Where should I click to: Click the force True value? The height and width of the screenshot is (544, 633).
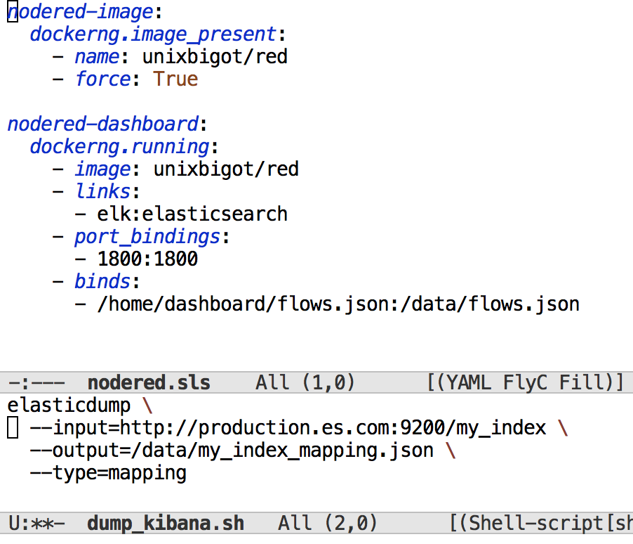click(x=175, y=79)
